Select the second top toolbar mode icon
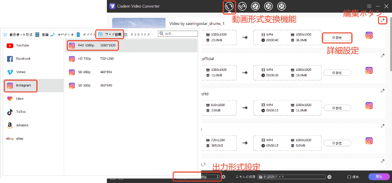Image resolution: width=392 pixels, height=183 pixels. click(x=242, y=6)
